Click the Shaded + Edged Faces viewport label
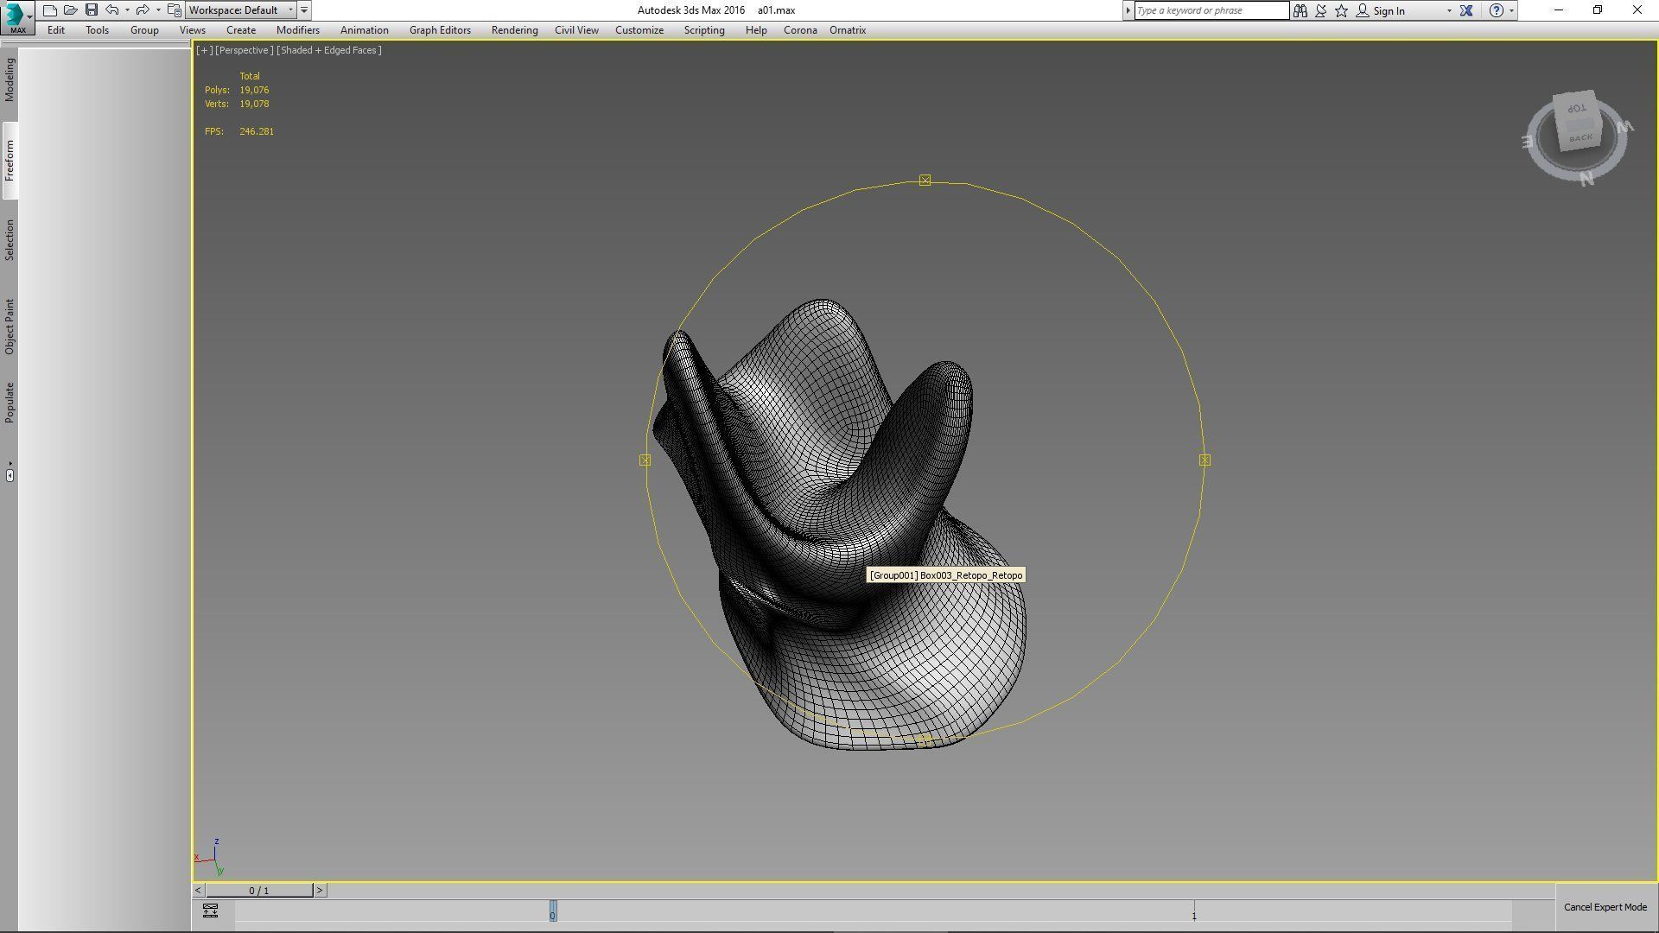The image size is (1659, 933). (x=329, y=50)
